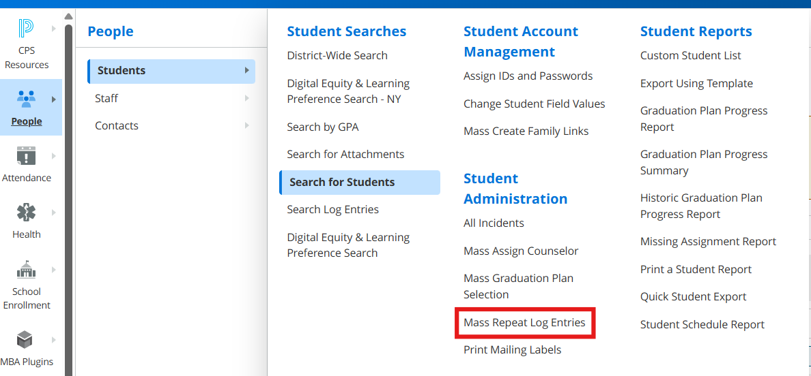Click the MBA Plugins label

(27, 362)
